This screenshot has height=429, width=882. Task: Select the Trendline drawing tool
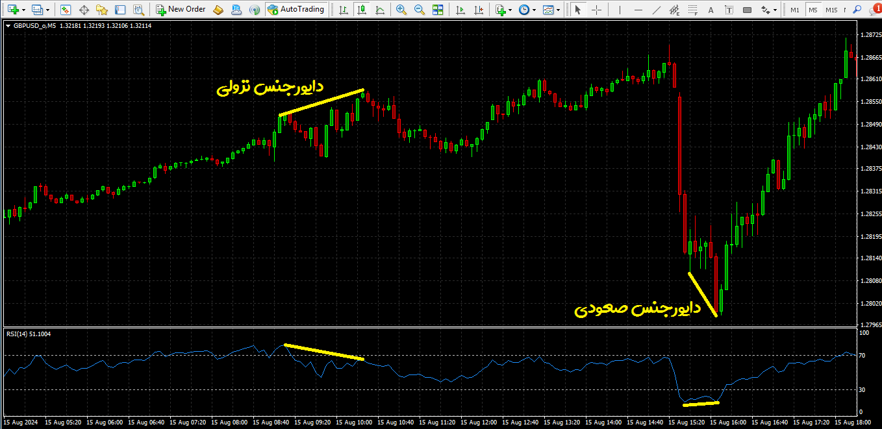pyautogui.click(x=657, y=10)
